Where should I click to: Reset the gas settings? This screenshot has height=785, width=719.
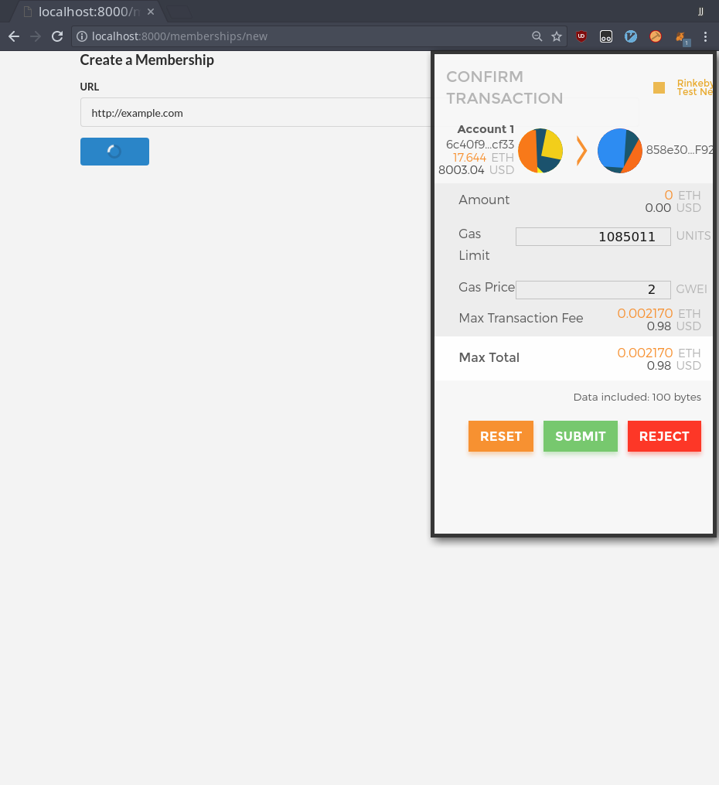[501, 436]
